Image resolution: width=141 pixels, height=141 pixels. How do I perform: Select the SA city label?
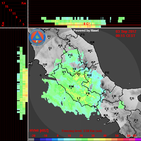coord(115,120)
